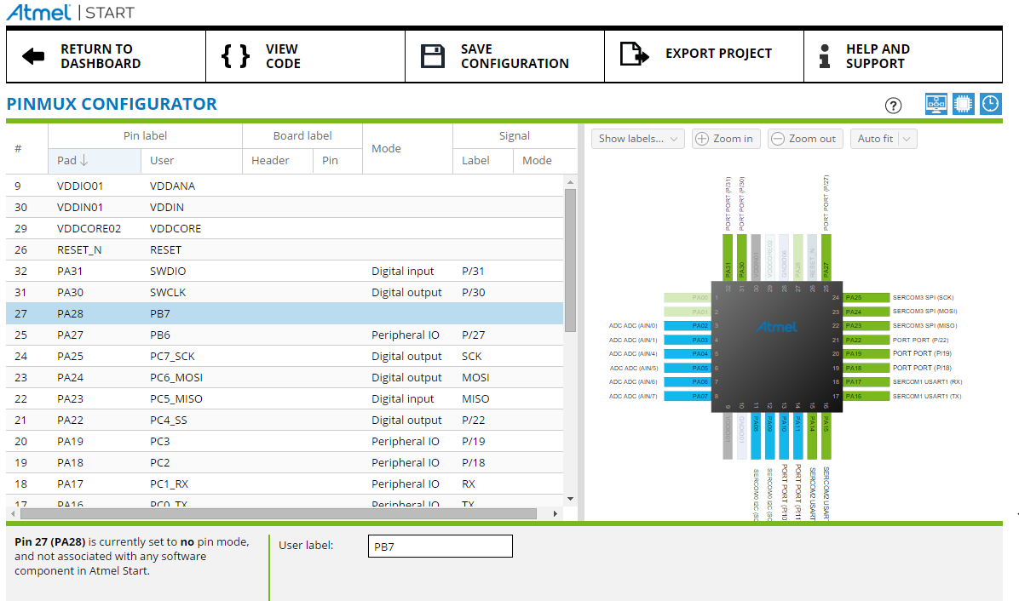1019x601 pixels.
Task: Click the Board label Pin column header
Action: 337,160
